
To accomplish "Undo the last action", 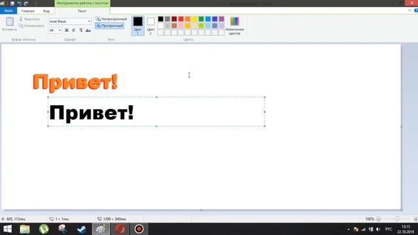I will point(19,3).
